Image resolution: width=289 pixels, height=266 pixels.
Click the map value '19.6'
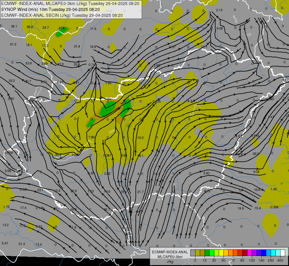(93, 47)
